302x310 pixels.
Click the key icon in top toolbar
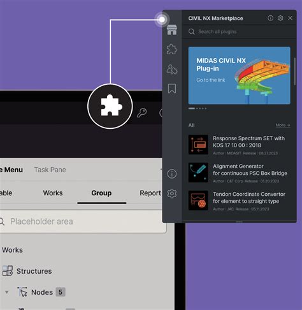[x=142, y=113]
